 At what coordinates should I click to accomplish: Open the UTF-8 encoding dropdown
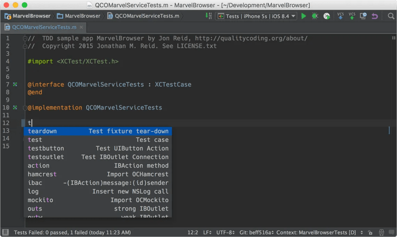(x=225, y=233)
